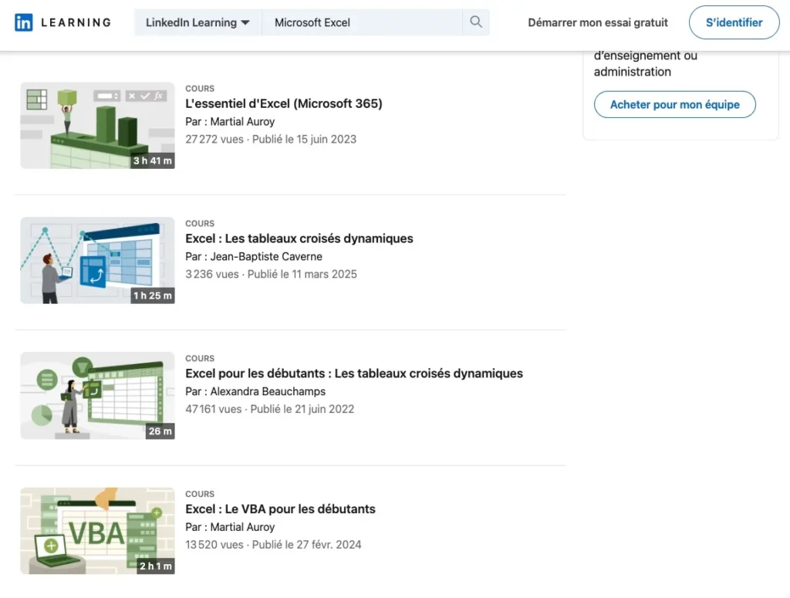Open L'essentiel d'Excel (Microsoft 365) title
The image size is (790, 598).
click(x=284, y=103)
